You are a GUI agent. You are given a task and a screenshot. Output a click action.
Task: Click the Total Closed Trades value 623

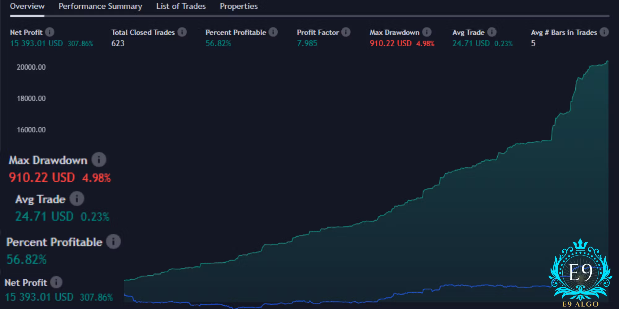click(118, 44)
